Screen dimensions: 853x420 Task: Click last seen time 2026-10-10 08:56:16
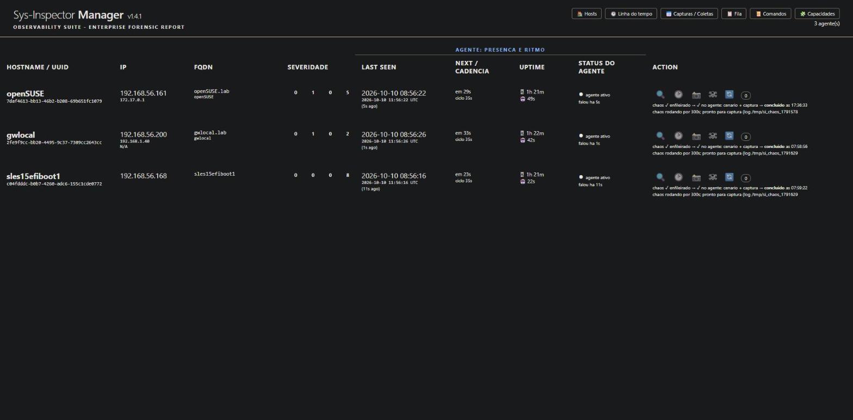pos(393,176)
